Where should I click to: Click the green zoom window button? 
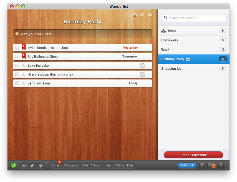coord(23,6)
